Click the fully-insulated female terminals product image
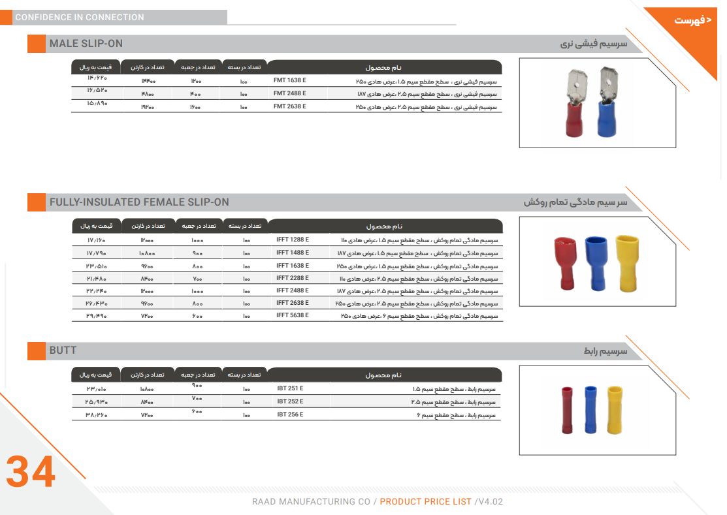The width and height of the screenshot is (727, 515). [x=597, y=261]
